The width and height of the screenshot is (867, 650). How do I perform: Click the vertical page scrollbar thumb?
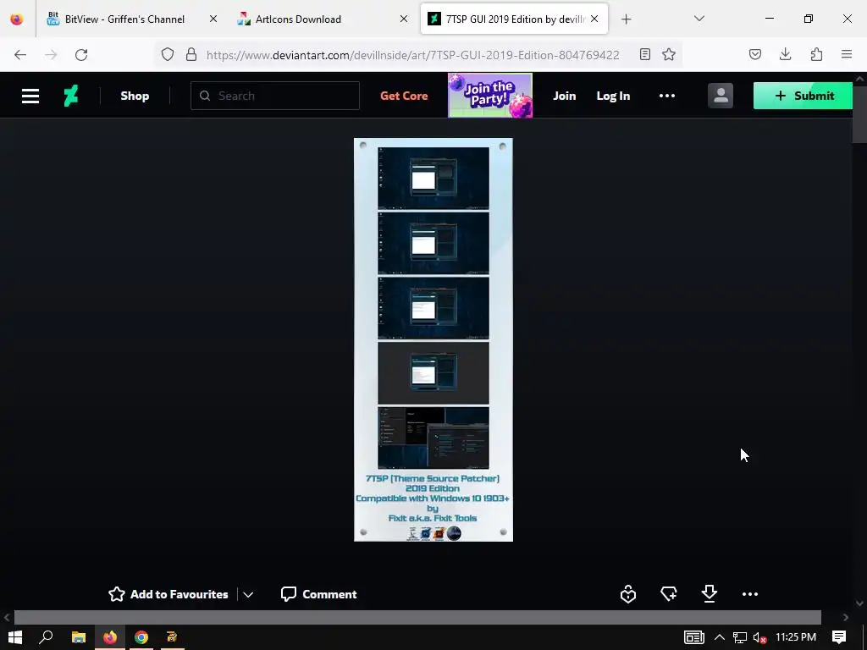tap(860, 114)
